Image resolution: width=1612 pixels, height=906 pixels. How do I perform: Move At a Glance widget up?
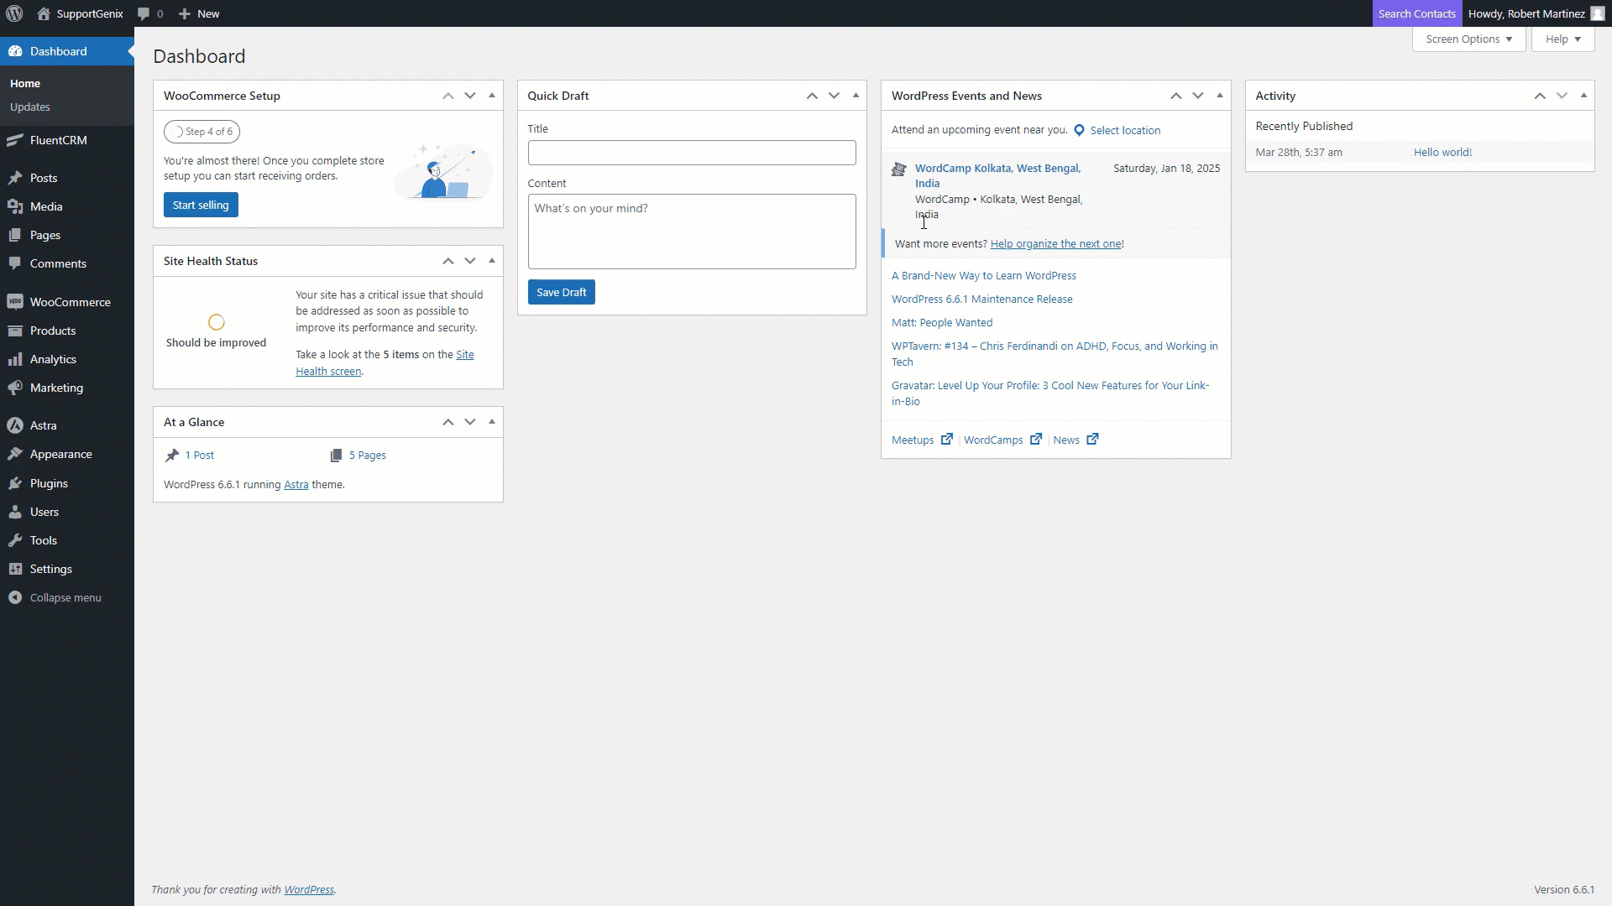click(x=448, y=422)
